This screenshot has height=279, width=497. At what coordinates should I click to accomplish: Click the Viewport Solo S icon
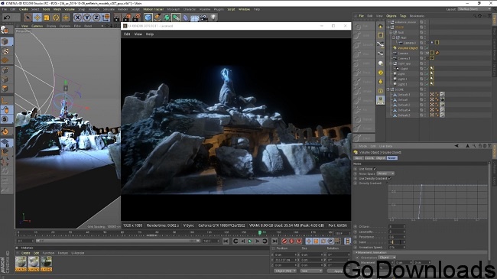[x=5, y=119]
